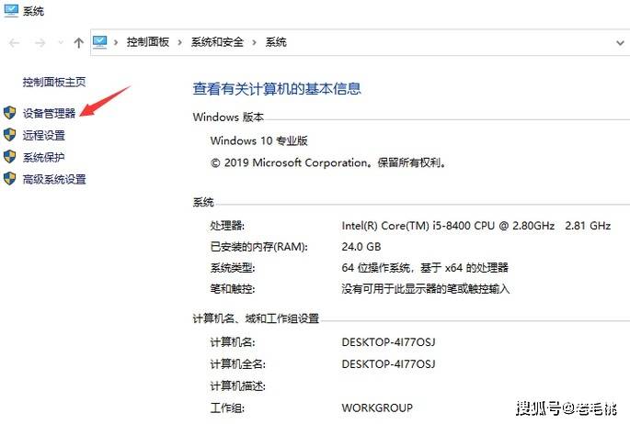Open 控制面板 breadcrumb item
This screenshot has height=424, width=630.
pos(148,42)
